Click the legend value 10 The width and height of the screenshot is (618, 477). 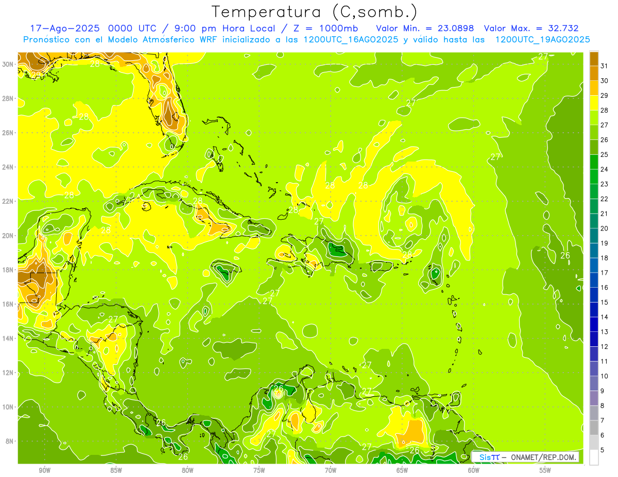pos(605,377)
